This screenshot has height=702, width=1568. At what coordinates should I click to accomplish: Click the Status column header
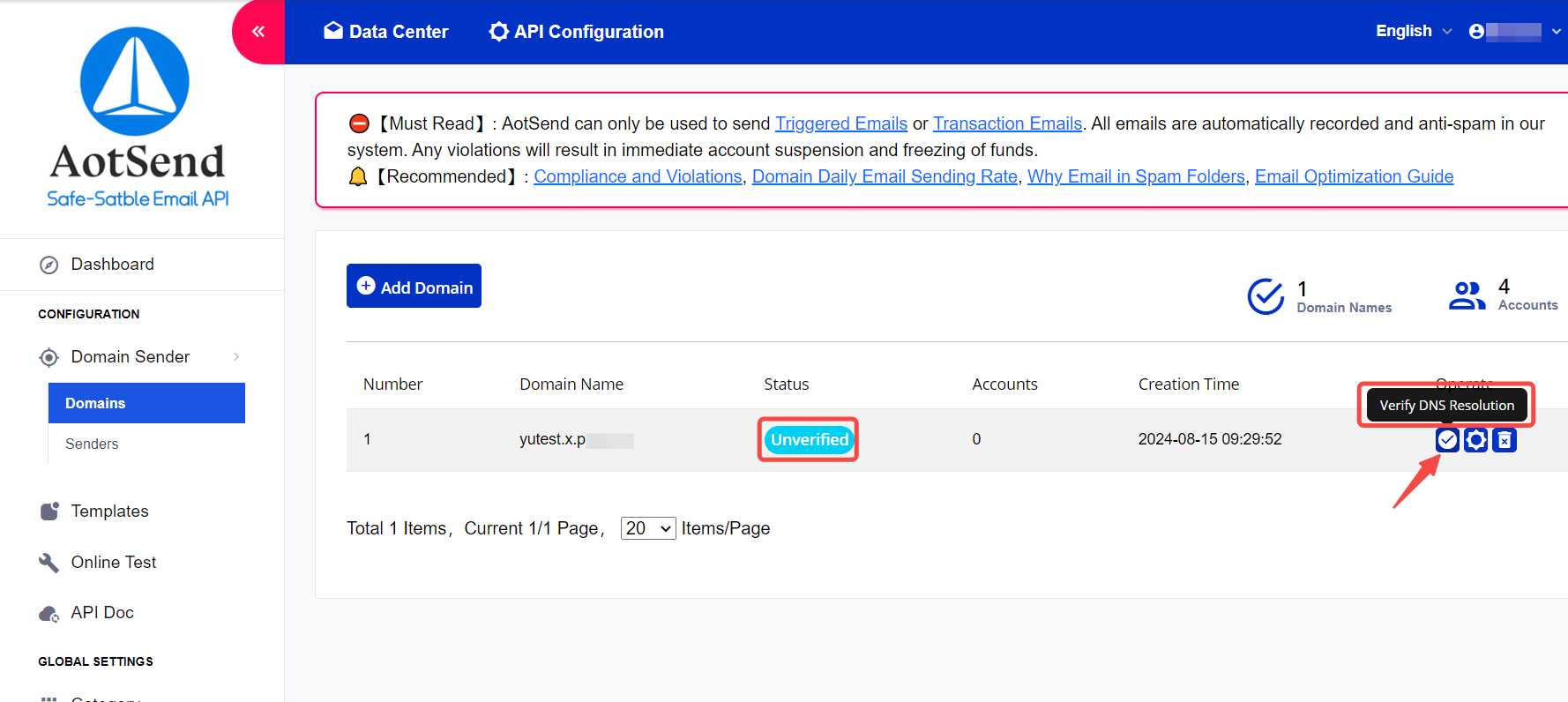pos(787,385)
